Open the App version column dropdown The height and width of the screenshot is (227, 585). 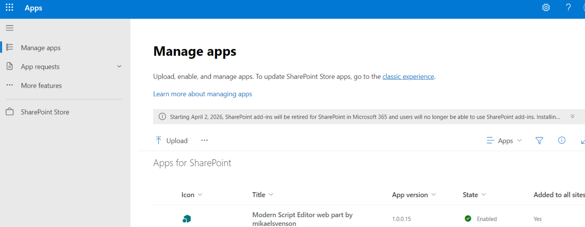434,195
